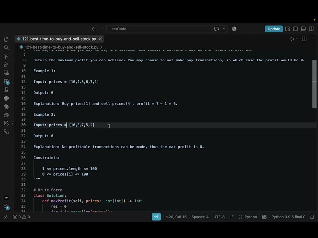
Task: Open the Manage gear menu
Action: click(x=6, y=207)
